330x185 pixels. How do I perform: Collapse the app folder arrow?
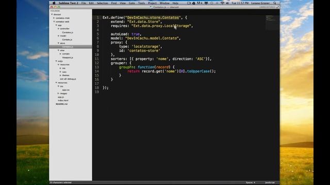56,25
